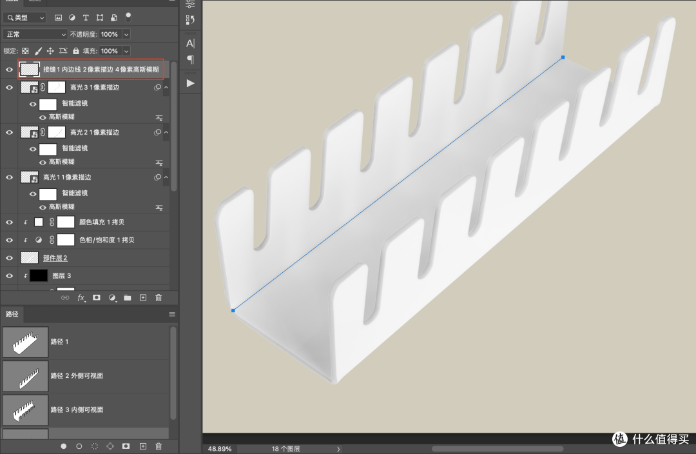Click the 不透明度 100% value field
Screen dimensions: 696x454
point(110,34)
